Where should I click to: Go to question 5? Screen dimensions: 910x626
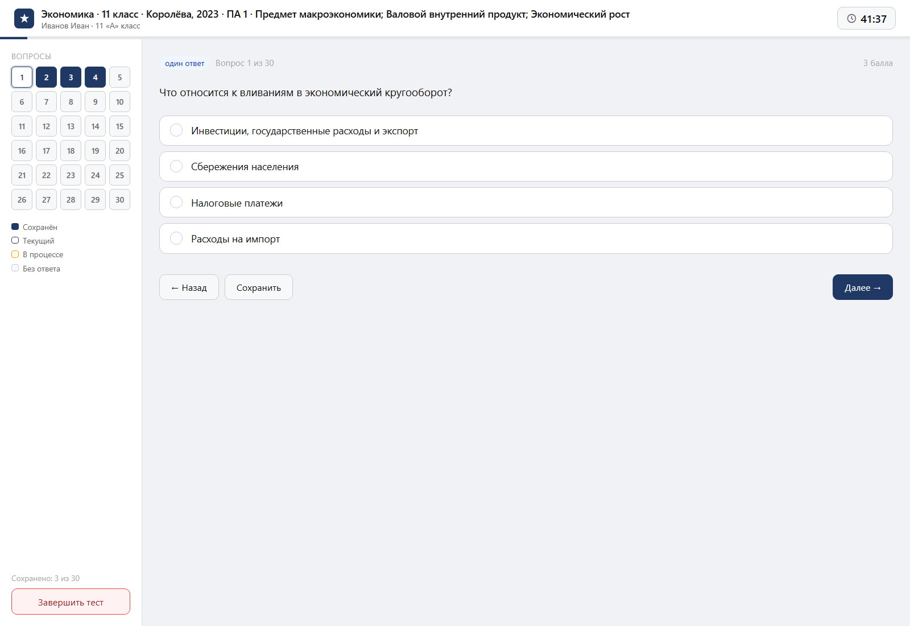[x=119, y=77]
